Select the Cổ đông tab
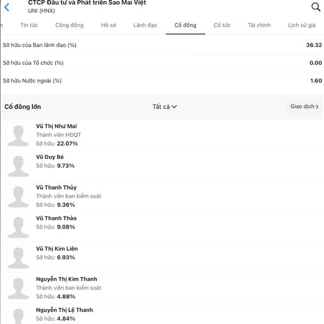324x324 pixels. point(185,25)
